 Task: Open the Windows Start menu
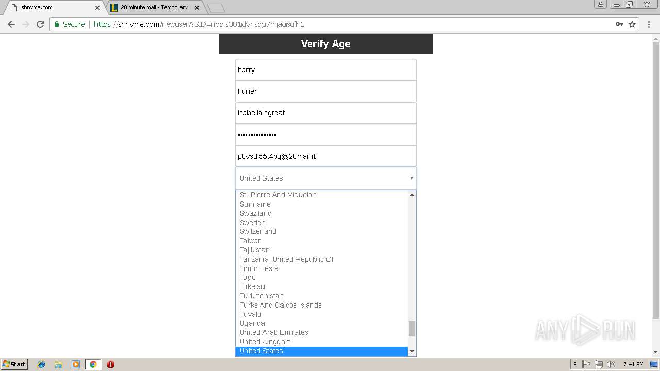point(14,364)
